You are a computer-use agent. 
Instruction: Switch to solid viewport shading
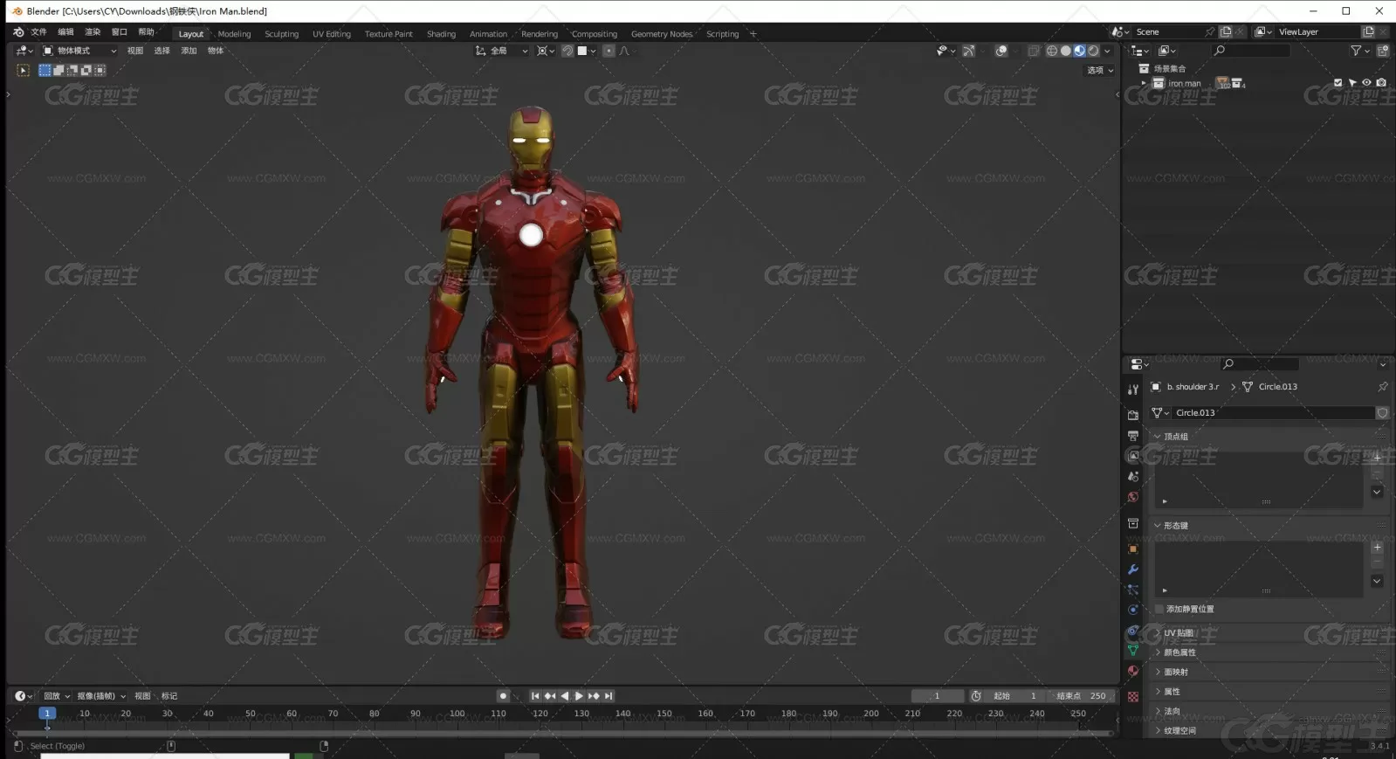pos(1065,51)
